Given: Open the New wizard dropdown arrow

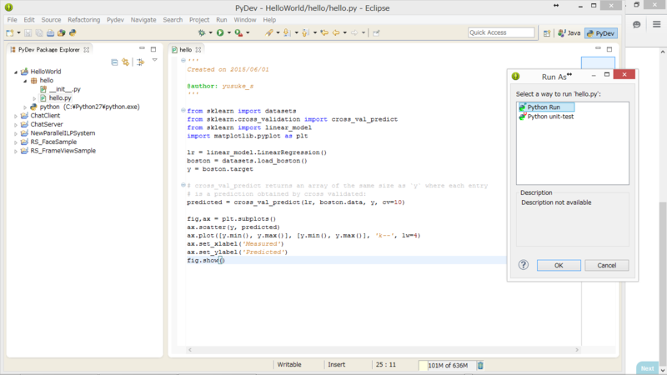Looking at the screenshot, I should [x=18, y=32].
